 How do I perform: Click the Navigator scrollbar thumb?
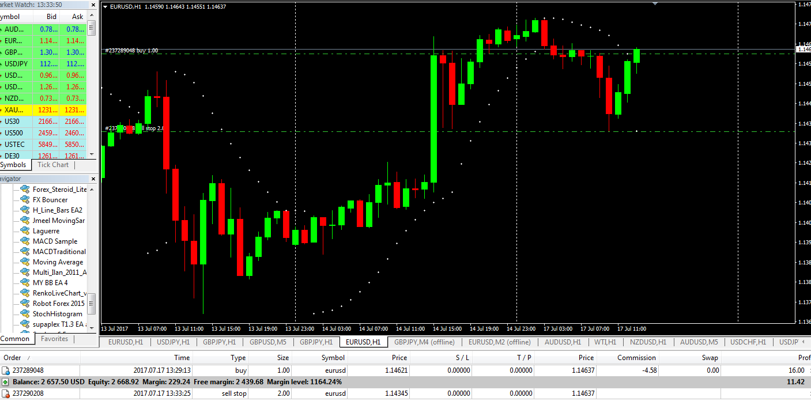coord(92,304)
